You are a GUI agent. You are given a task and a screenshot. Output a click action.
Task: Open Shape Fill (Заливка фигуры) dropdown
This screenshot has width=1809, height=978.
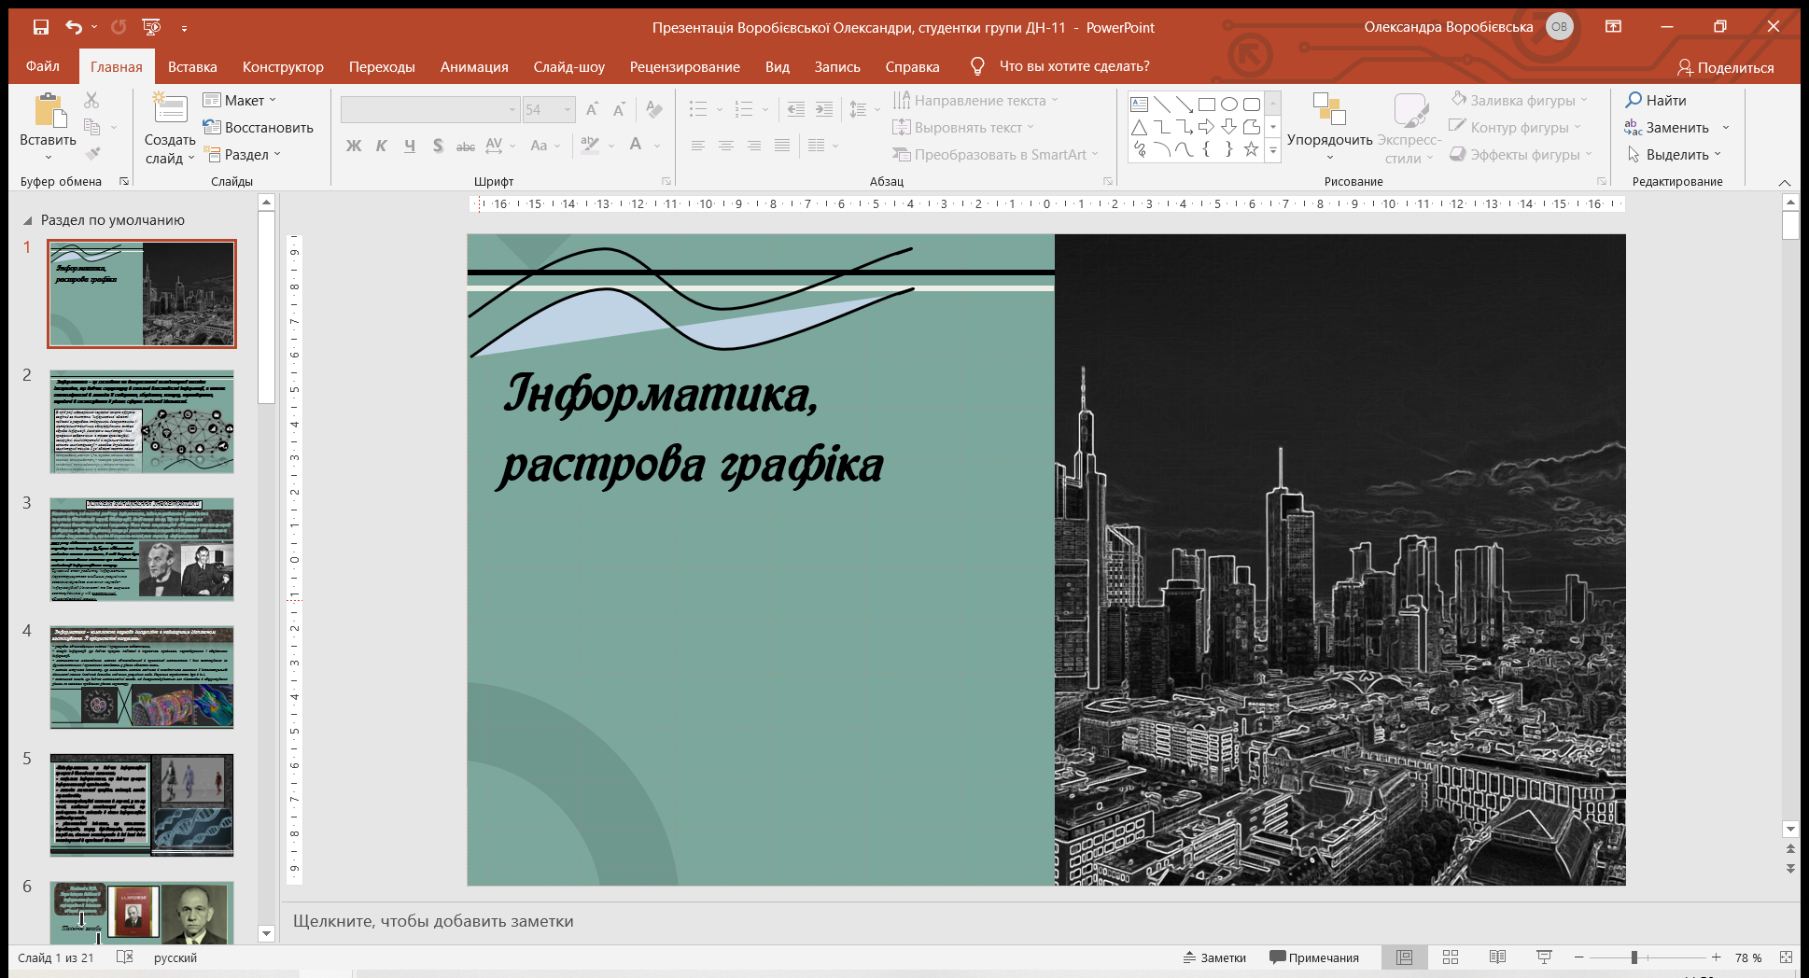click(1519, 100)
